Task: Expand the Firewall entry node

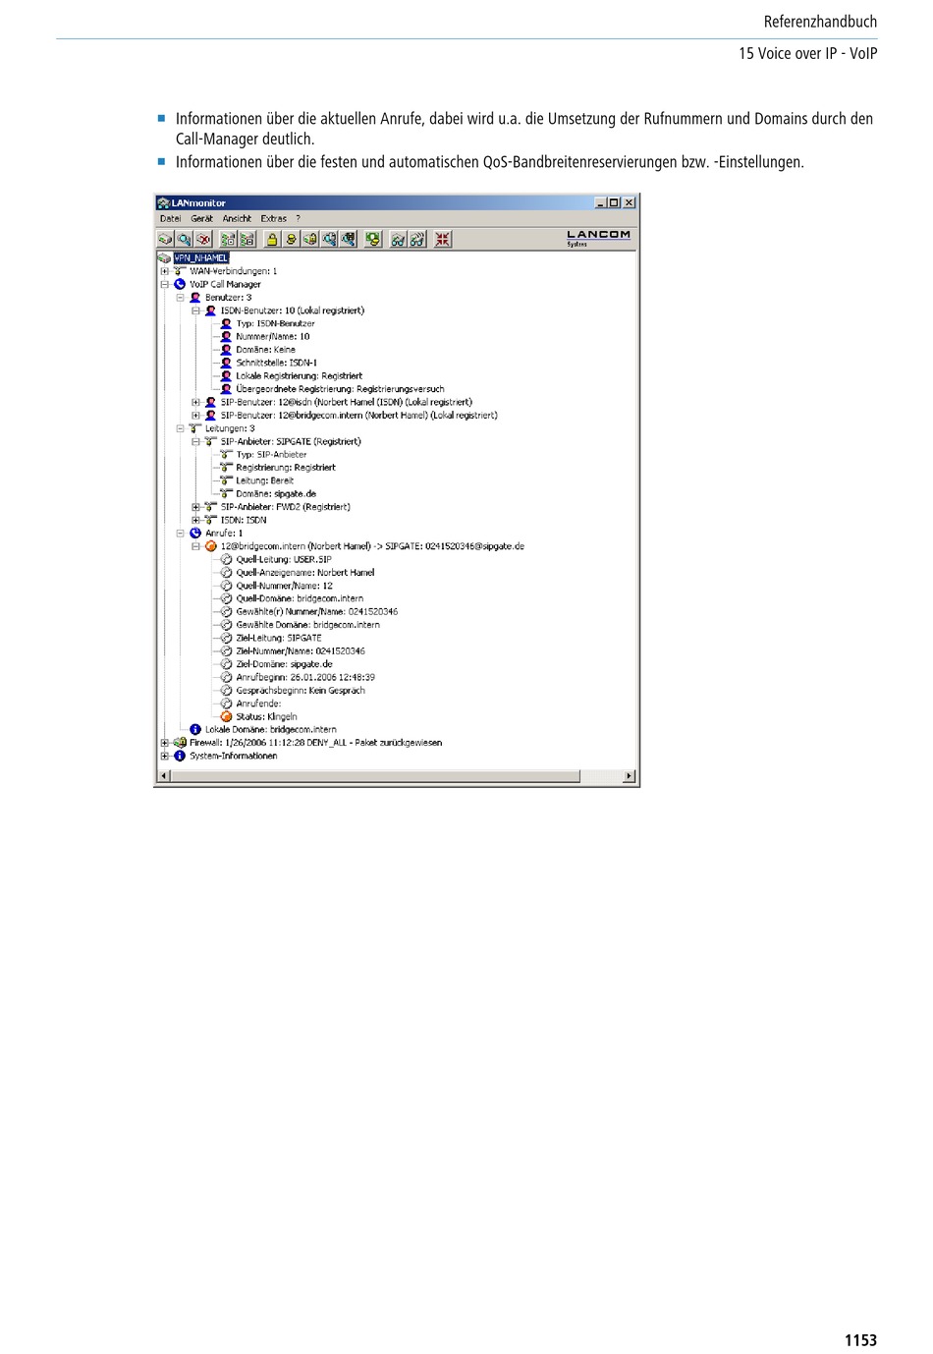Action: point(164,743)
